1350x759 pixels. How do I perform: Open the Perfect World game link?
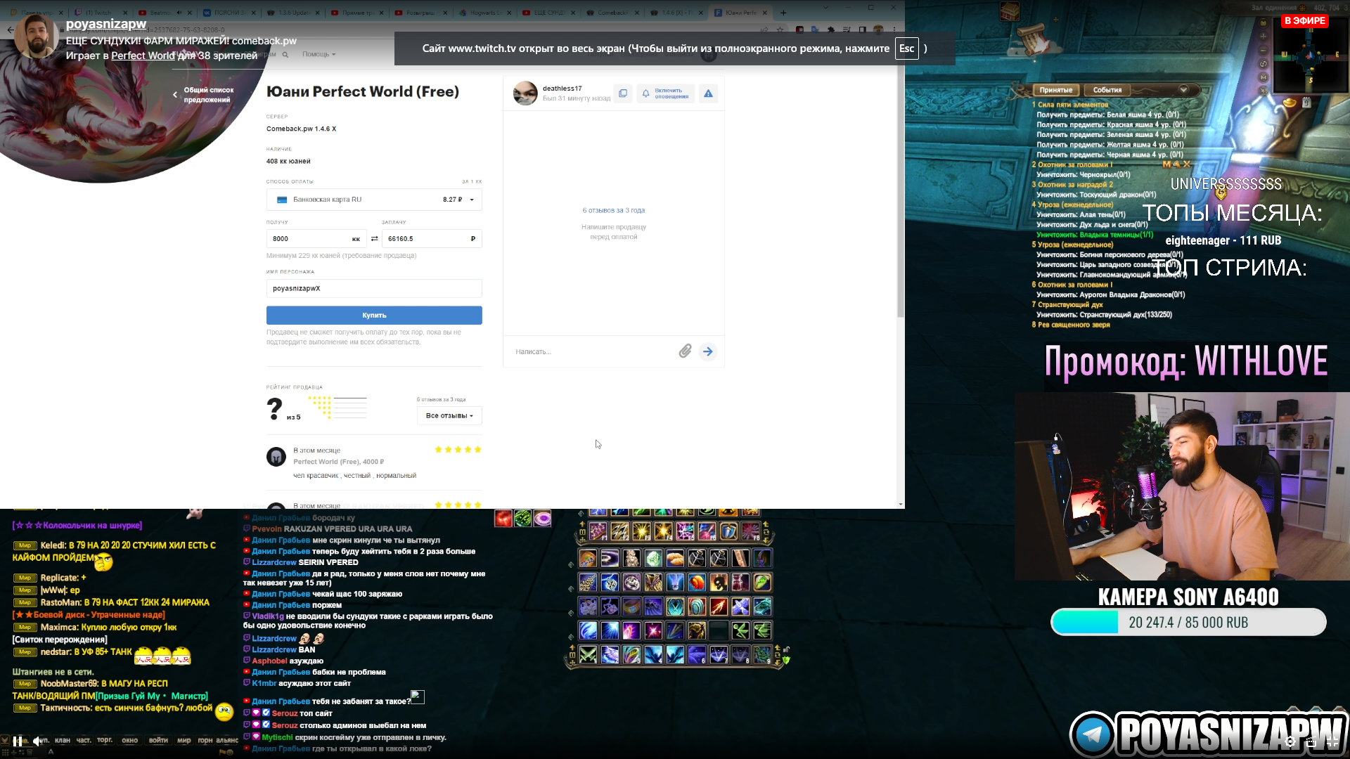point(143,56)
